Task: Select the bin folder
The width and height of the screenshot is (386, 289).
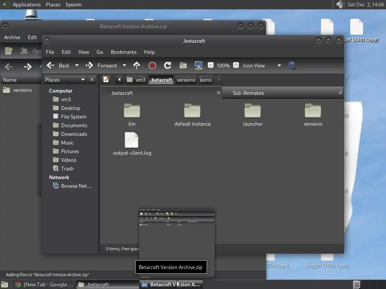Action: point(132,115)
